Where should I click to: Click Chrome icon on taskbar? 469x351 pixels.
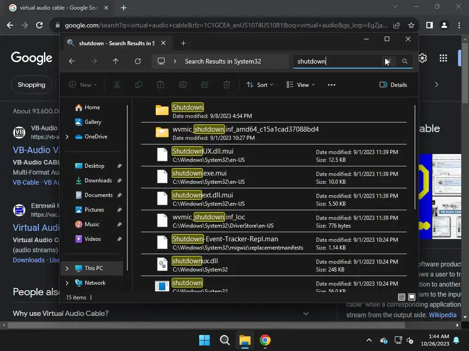[265, 340]
